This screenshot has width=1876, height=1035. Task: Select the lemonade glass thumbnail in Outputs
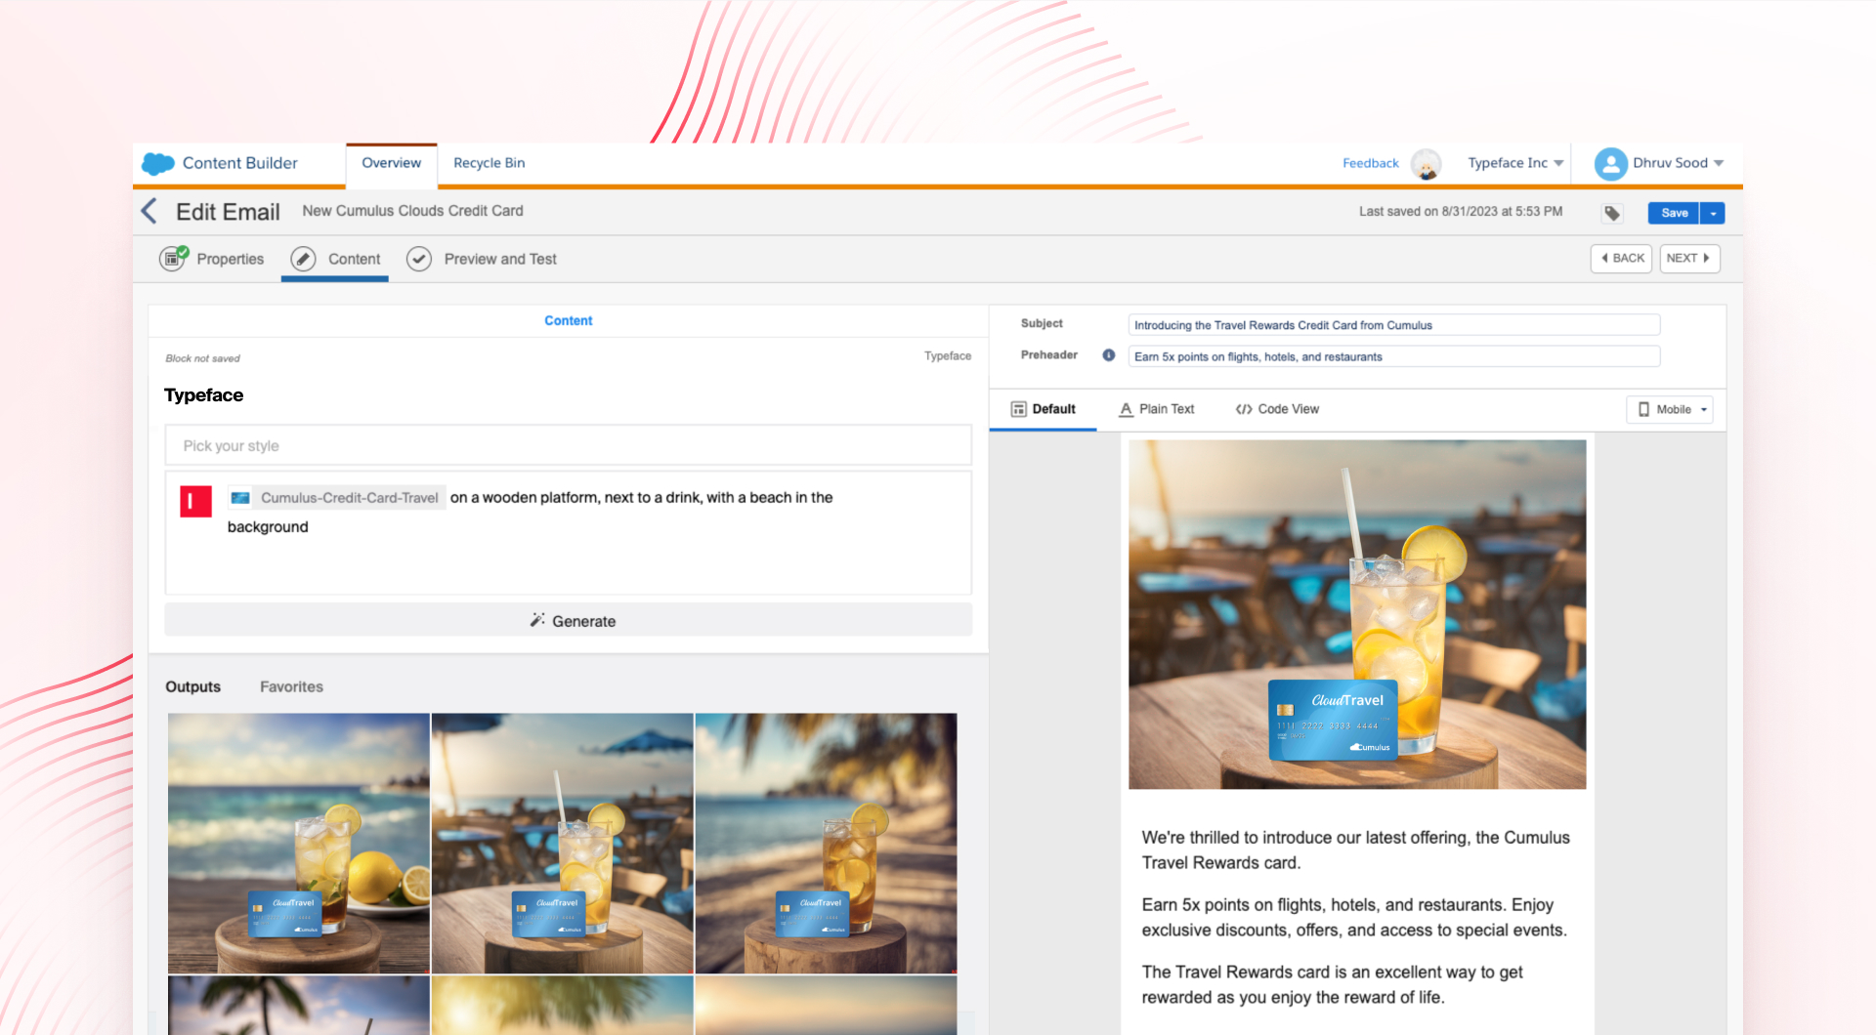click(x=562, y=843)
